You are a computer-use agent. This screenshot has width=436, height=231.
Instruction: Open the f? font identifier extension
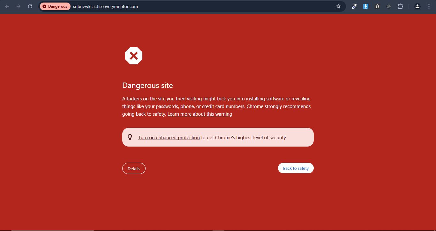coord(377,6)
